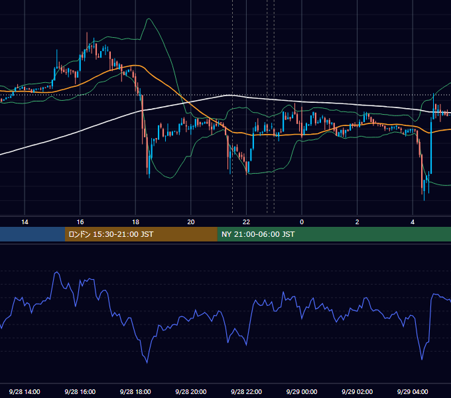Click the 18 hour label on the chart axis
The height and width of the screenshot is (398, 451).
point(135,222)
